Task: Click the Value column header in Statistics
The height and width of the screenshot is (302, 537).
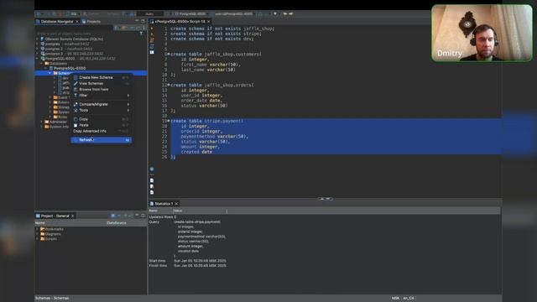Action: [x=200, y=211]
